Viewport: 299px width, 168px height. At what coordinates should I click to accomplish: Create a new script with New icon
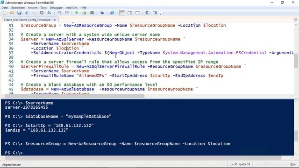4,13
